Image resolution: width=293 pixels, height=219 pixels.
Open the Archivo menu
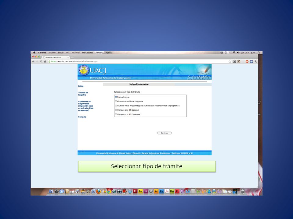point(52,53)
